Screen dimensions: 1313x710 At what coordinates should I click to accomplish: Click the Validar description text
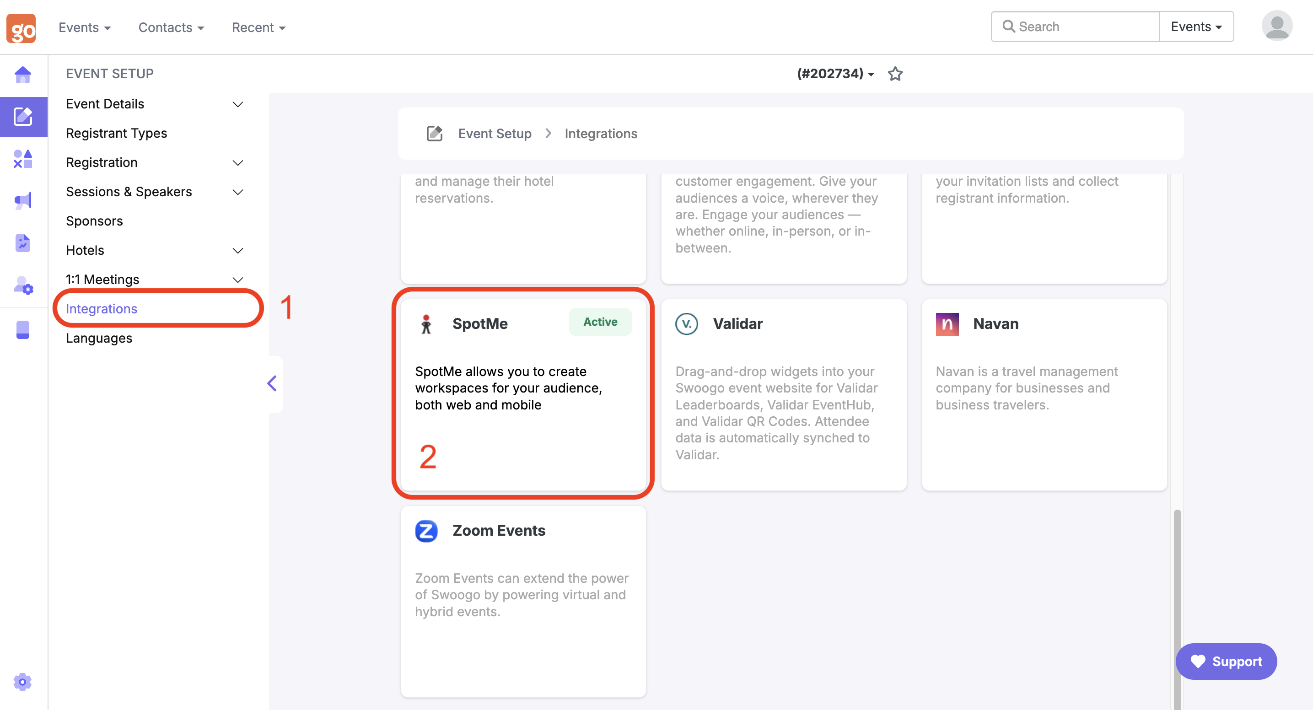776,414
